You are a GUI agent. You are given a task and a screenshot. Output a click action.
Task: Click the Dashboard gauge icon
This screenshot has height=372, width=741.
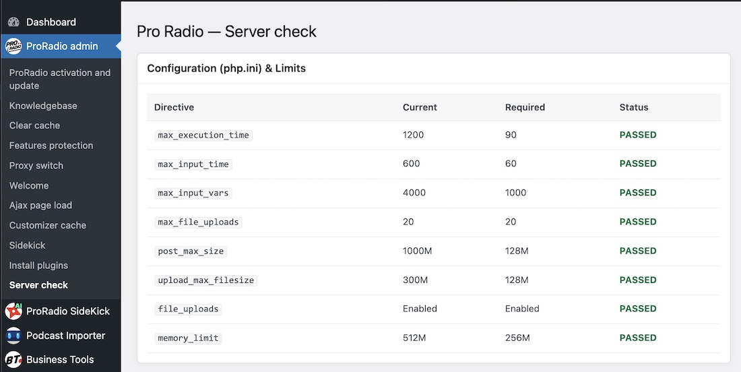[x=13, y=22]
